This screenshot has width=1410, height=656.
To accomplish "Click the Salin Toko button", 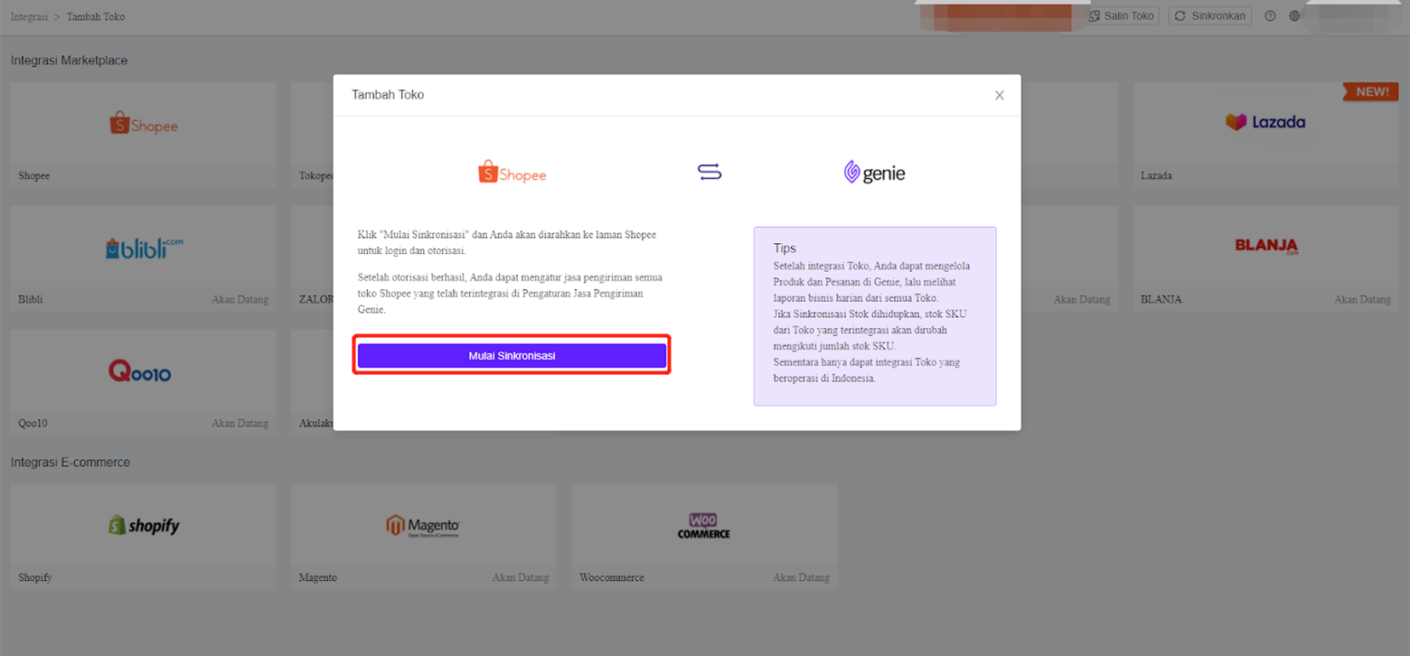I will (x=1121, y=16).
